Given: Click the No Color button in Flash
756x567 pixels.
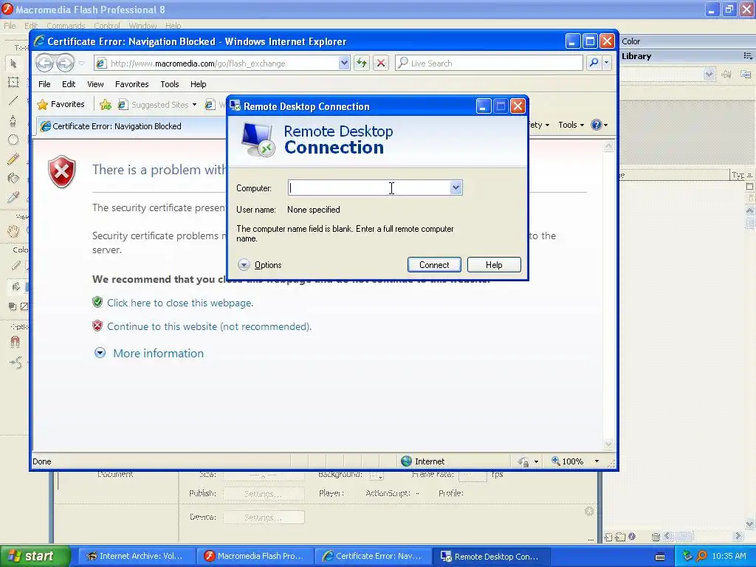Looking at the screenshot, I should point(24,306).
